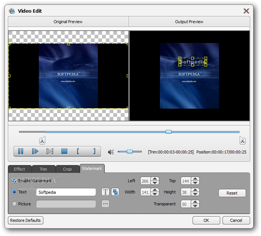The width and height of the screenshot is (261, 236).
Task: Click the Top value field 144
Action: point(186,181)
